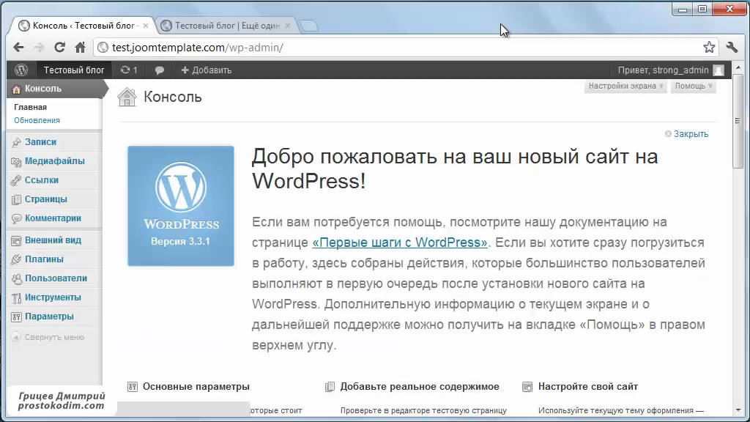Expand the Настройки экрана panel
This screenshot has height=422, width=750.
(x=625, y=86)
